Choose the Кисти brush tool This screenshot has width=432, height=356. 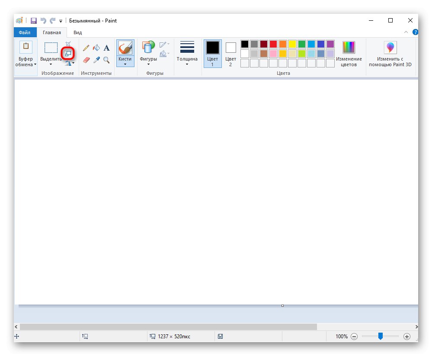click(125, 48)
